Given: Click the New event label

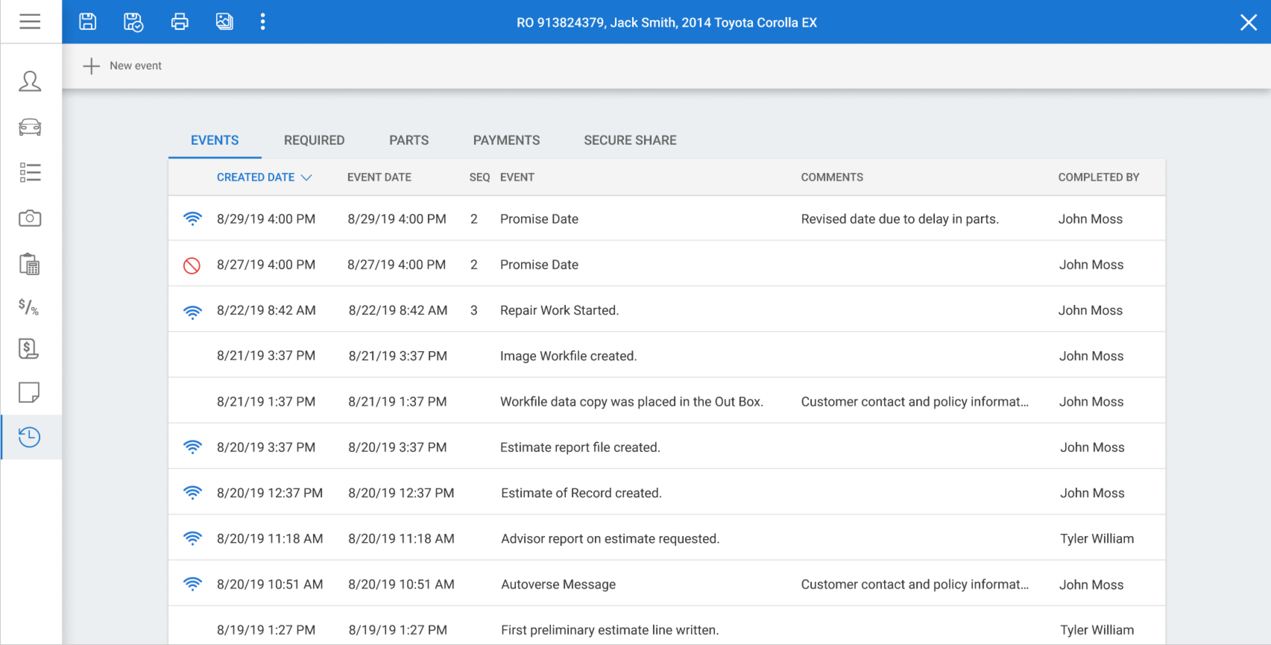Looking at the screenshot, I should (136, 66).
